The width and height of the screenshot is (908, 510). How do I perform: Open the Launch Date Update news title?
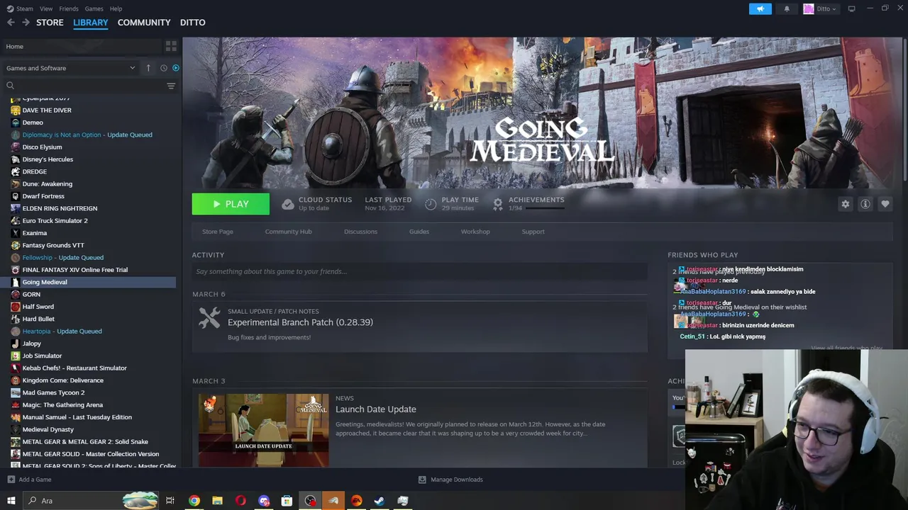(x=376, y=409)
